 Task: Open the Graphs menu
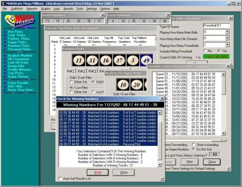(x=46, y=9)
